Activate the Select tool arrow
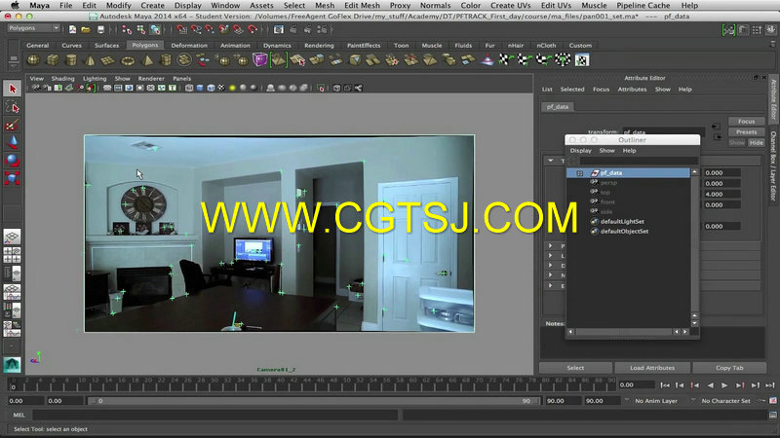The image size is (780, 438). [x=13, y=89]
